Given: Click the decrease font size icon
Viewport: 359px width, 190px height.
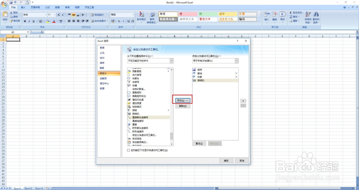Looking at the screenshot, I should pyautogui.click(x=63, y=15).
